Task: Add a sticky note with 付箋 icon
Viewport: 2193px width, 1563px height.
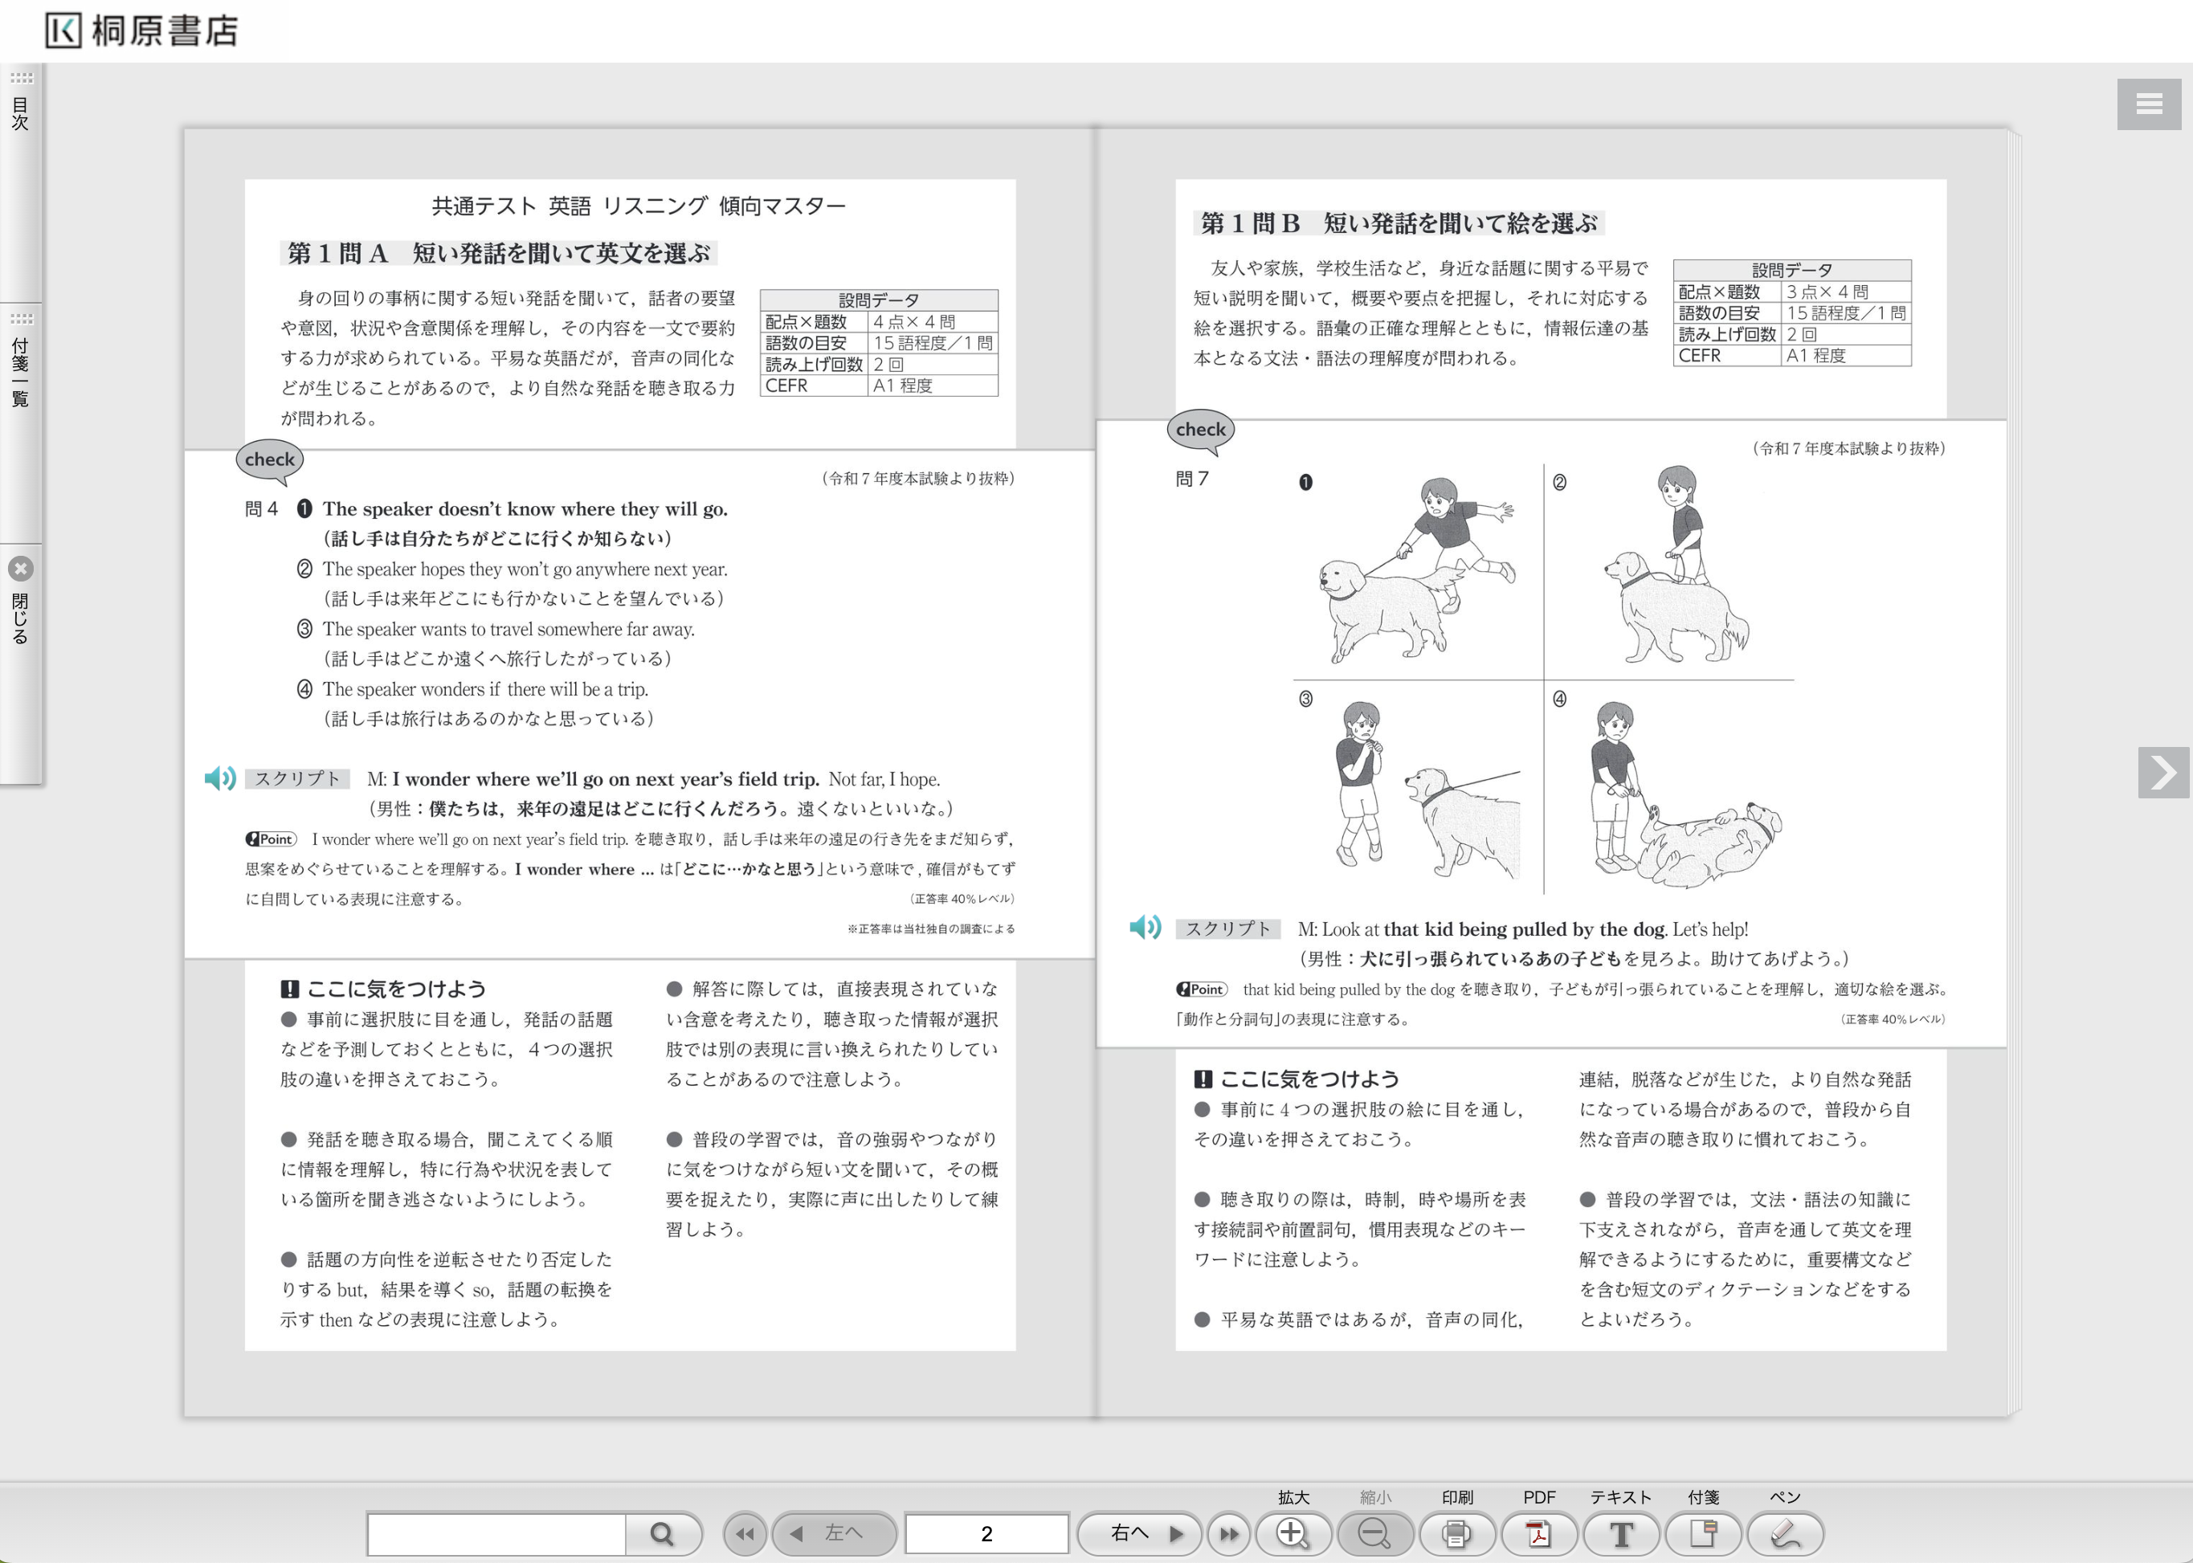Action: tap(1703, 1533)
